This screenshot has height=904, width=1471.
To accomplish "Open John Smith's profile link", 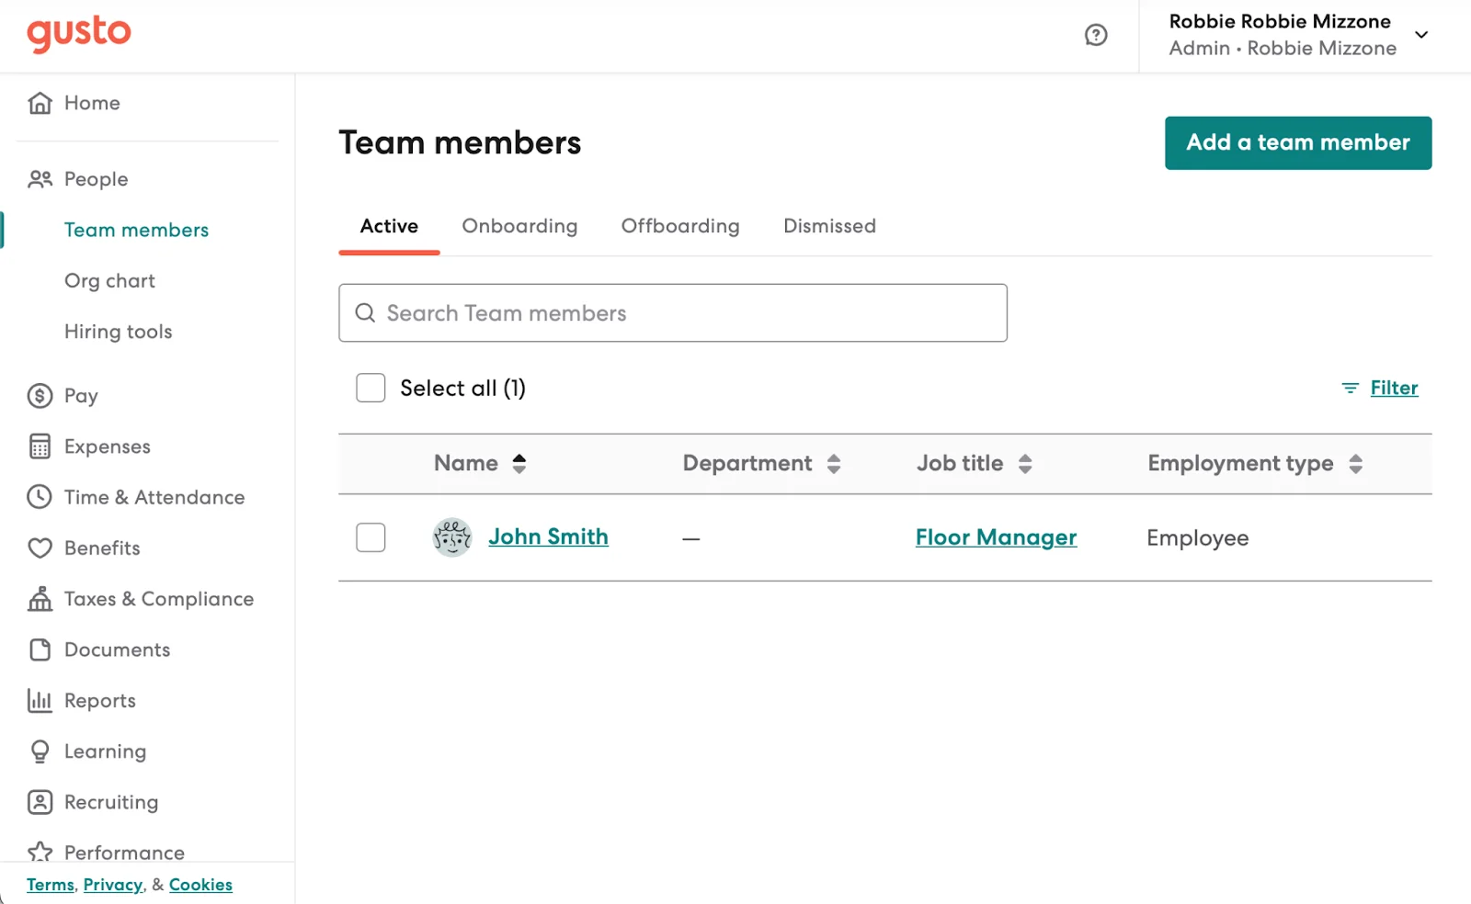I will [x=548, y=537].
